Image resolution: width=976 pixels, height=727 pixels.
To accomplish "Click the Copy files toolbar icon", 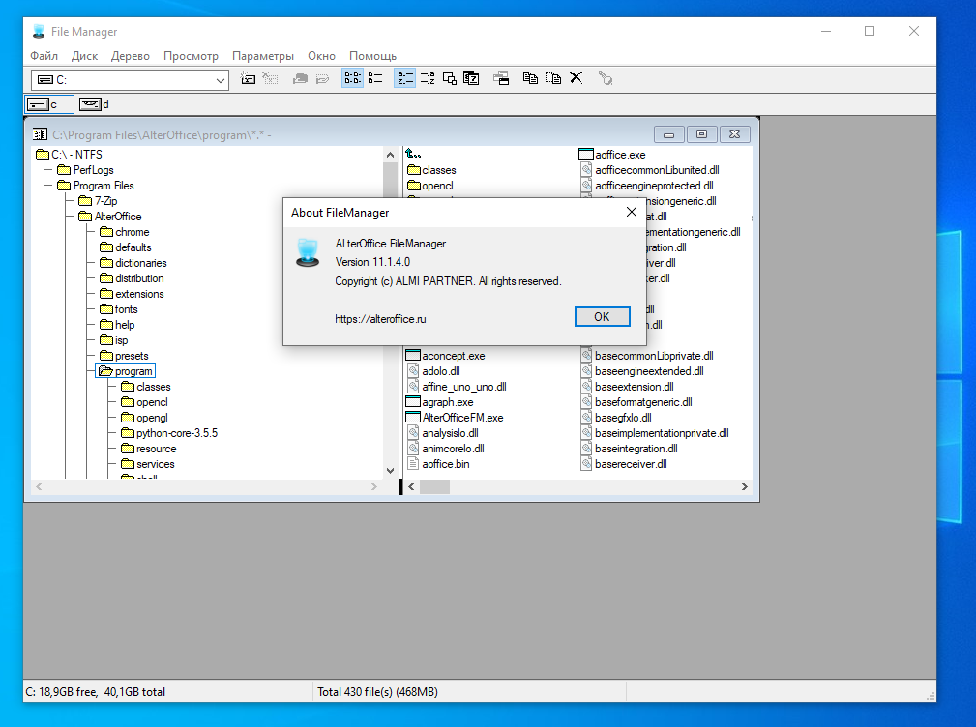I will pos(530,78).
